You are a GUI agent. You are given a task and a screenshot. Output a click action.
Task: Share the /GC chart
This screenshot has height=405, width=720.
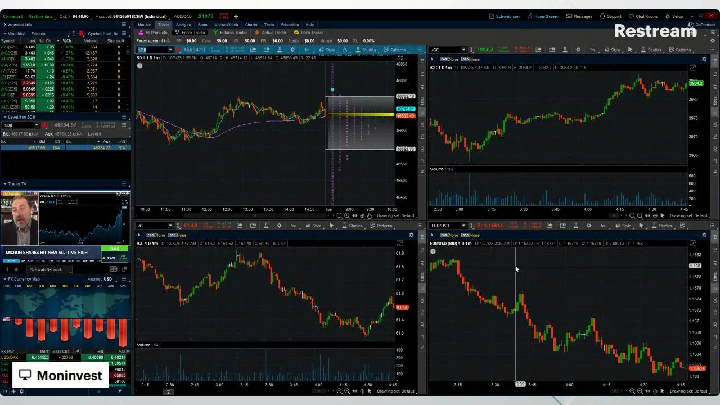pyautogui.click(x=538, y=50)
